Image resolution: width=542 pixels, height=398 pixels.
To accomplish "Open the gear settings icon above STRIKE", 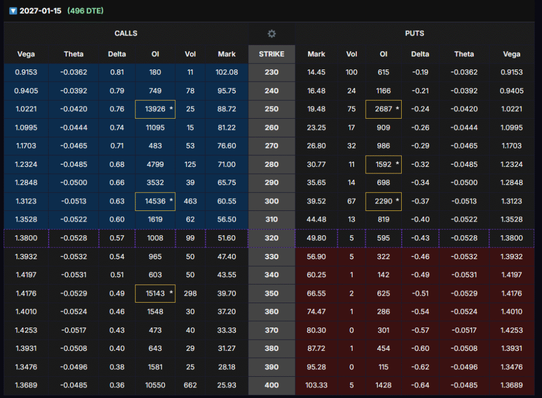I will pos(272,34).
